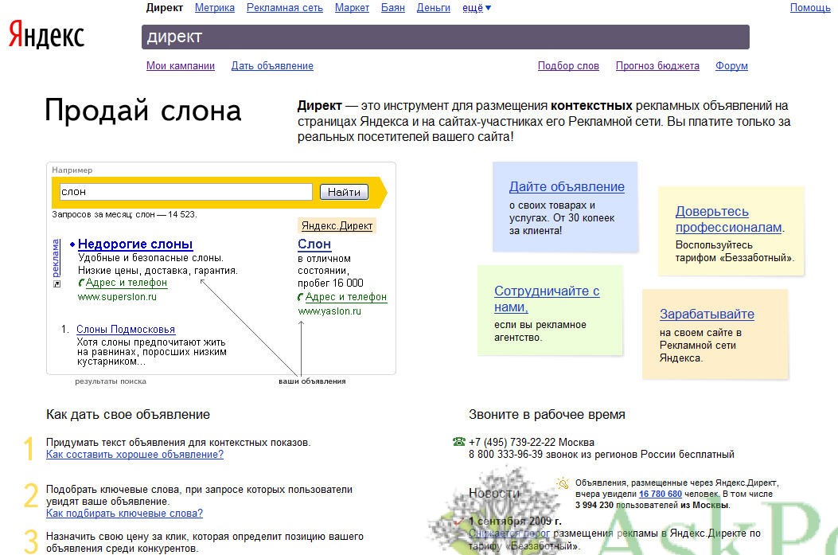Image resolution: width=838 pixels, height=555 pixels.
Task: Click the lightbulb icon beside ad statistics
Action: tap(563, 483)
